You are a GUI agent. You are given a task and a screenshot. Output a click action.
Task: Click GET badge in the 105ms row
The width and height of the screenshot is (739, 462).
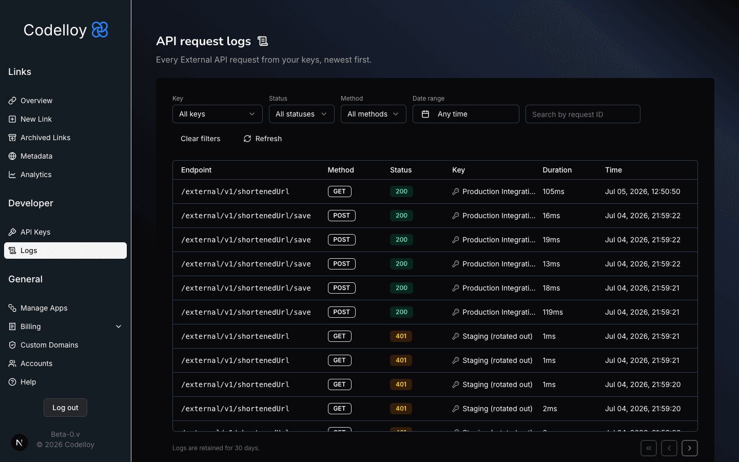[x=340, y=191]
